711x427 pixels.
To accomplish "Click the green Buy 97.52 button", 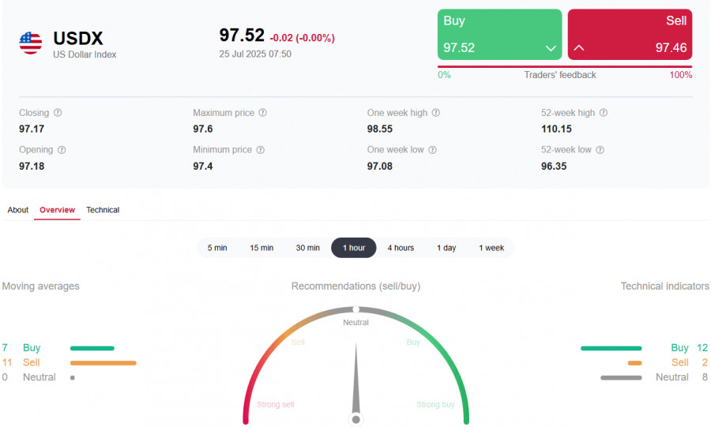I will (x=500, y=35).
